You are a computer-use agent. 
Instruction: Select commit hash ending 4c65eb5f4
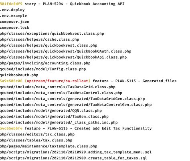[11, 129]
